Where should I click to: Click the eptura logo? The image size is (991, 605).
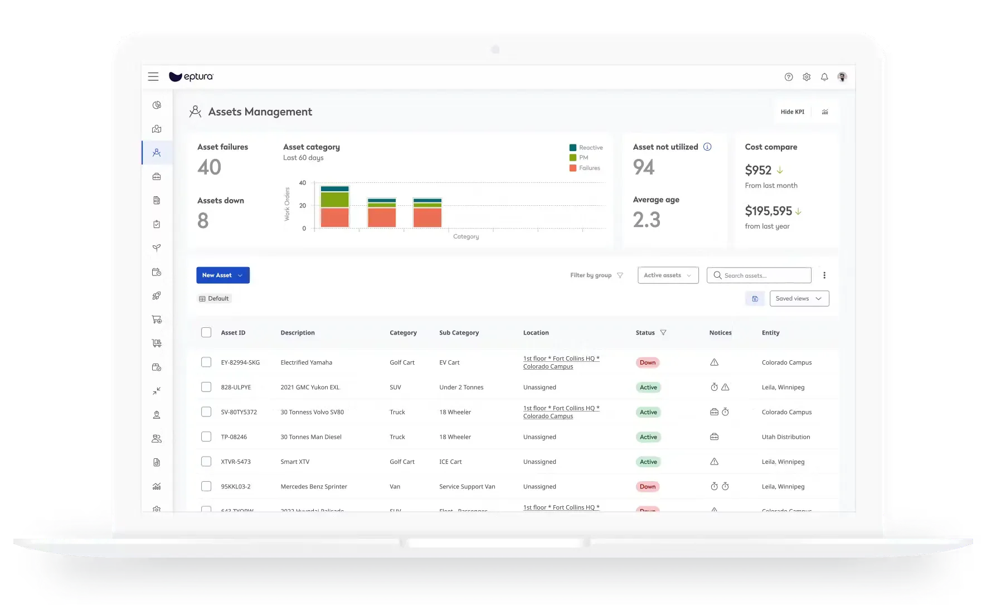[x=191, y=76]
